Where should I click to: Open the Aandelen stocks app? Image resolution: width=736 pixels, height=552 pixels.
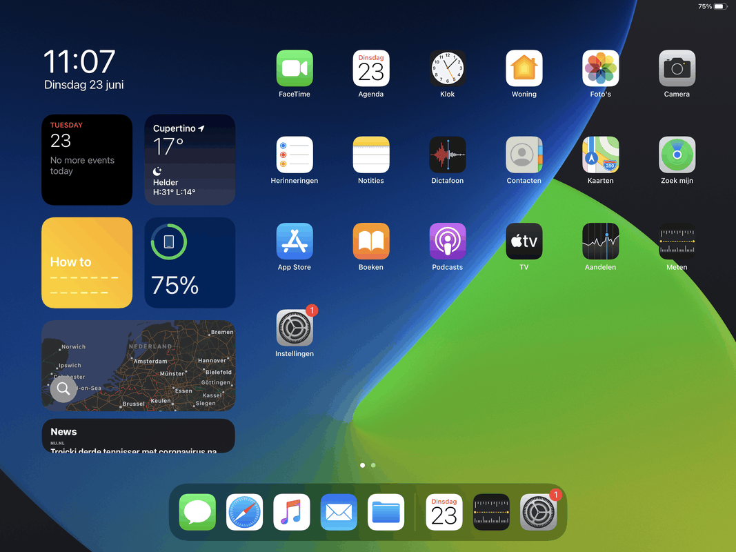600,241
